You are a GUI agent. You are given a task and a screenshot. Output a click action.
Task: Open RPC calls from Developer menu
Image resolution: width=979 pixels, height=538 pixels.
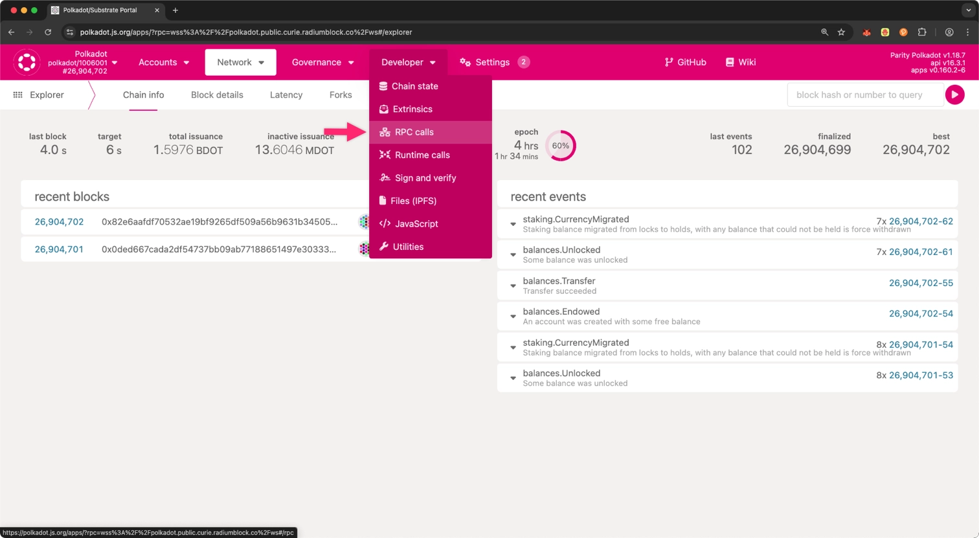431,132
